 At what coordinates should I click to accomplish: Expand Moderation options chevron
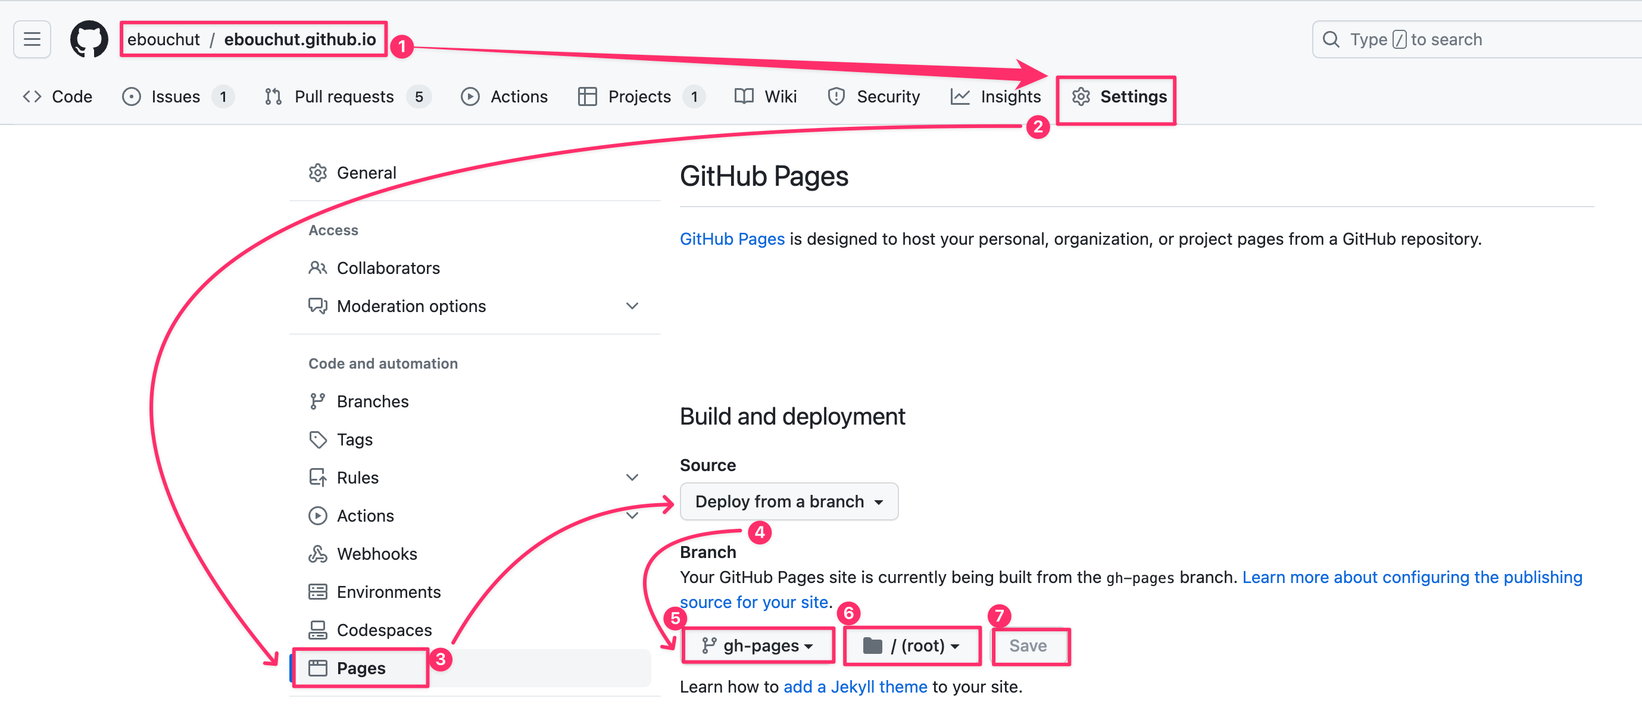[x=632, y=306]
